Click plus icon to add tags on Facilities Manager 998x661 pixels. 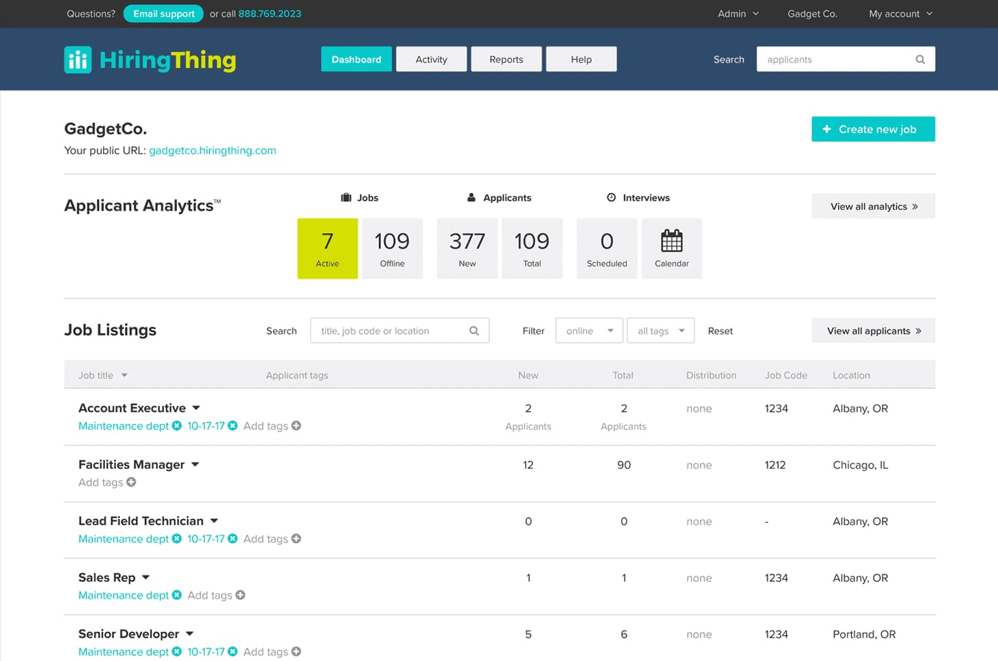click(131, 482)
